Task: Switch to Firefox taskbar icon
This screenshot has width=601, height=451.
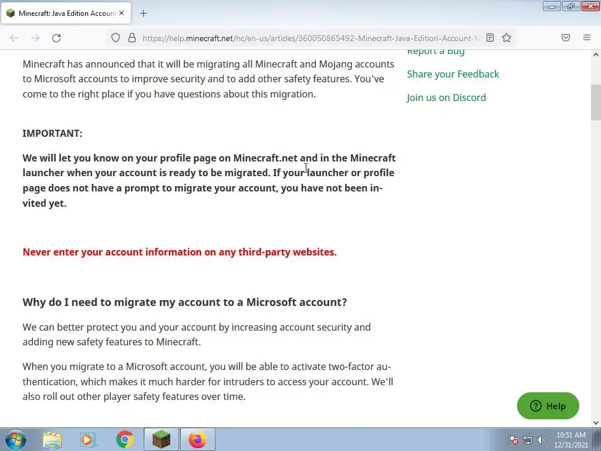Action: pyautogui.click(x=197, y=439)
